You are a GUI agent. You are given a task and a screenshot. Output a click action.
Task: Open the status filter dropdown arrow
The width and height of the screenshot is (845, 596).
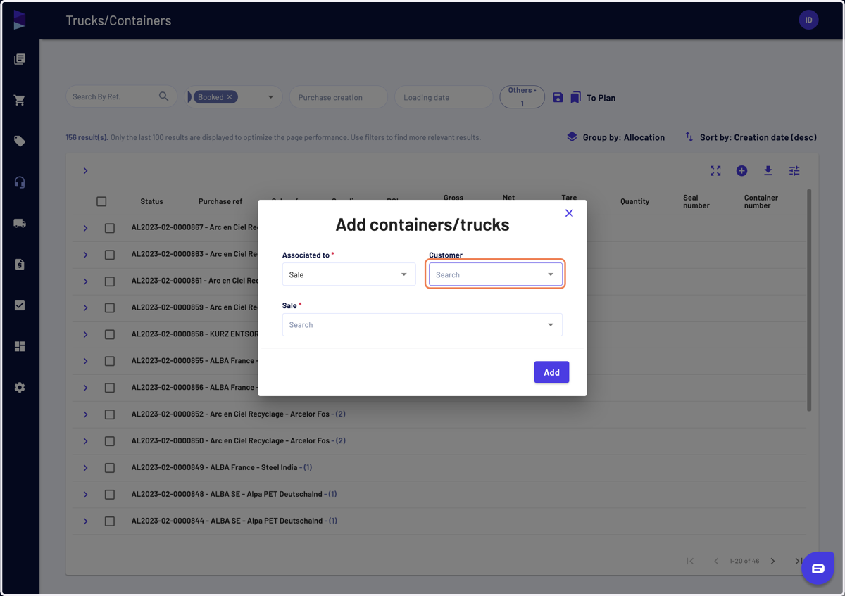[x=270, y=97]
